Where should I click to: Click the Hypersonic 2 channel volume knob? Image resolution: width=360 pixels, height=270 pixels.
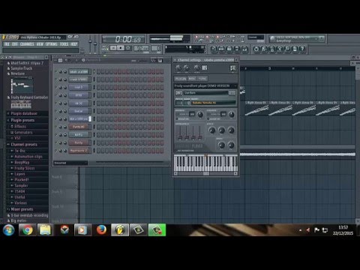65,151
